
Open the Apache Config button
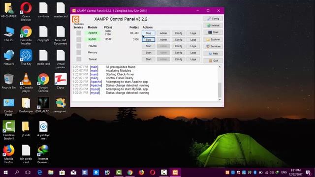pos(178,33)
